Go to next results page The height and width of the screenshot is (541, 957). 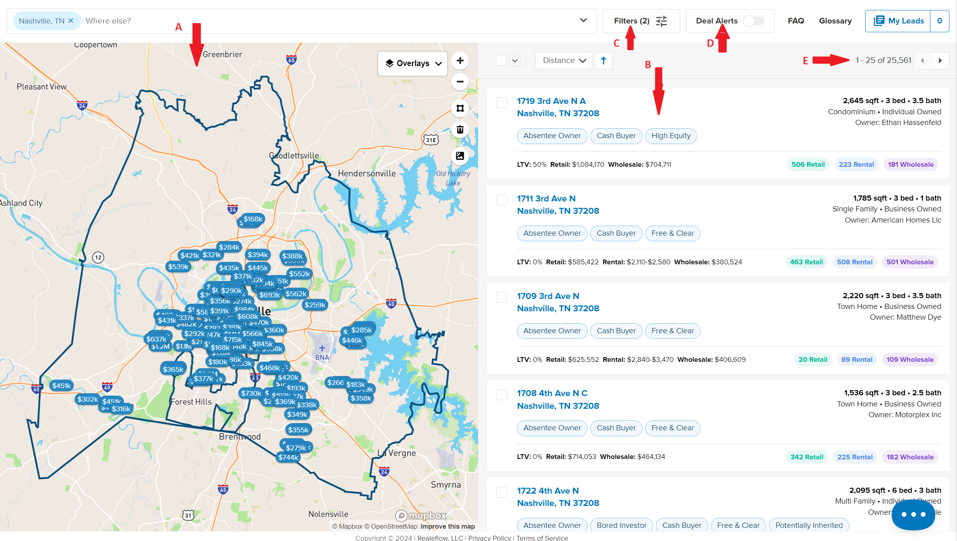940,61
